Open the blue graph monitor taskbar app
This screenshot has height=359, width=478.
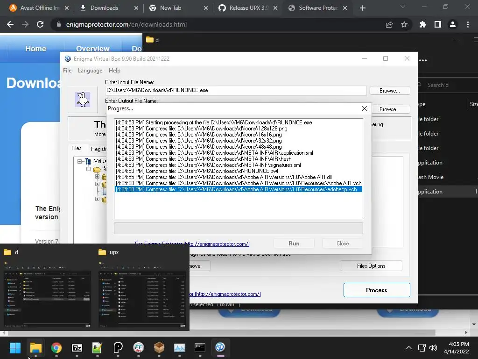click(x=180, y=347)
